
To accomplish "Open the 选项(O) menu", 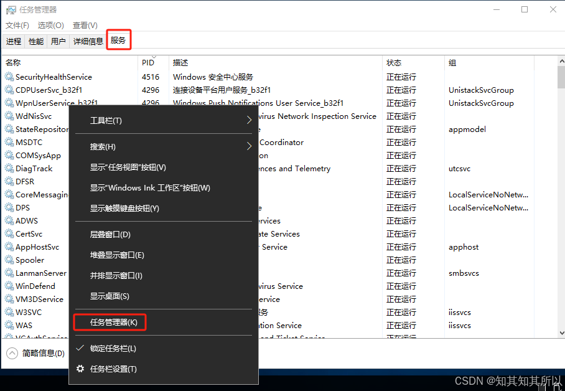I will 51,26.
